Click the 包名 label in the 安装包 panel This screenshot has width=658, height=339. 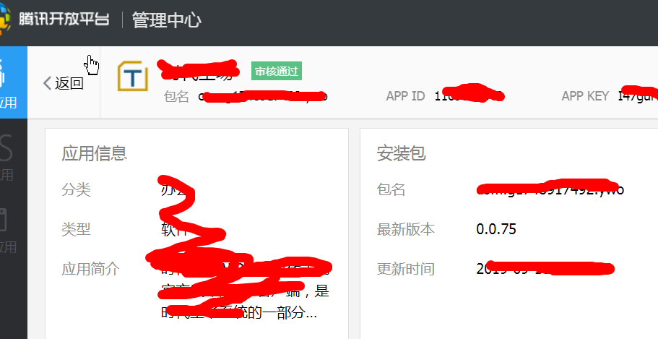pos(391,189)
